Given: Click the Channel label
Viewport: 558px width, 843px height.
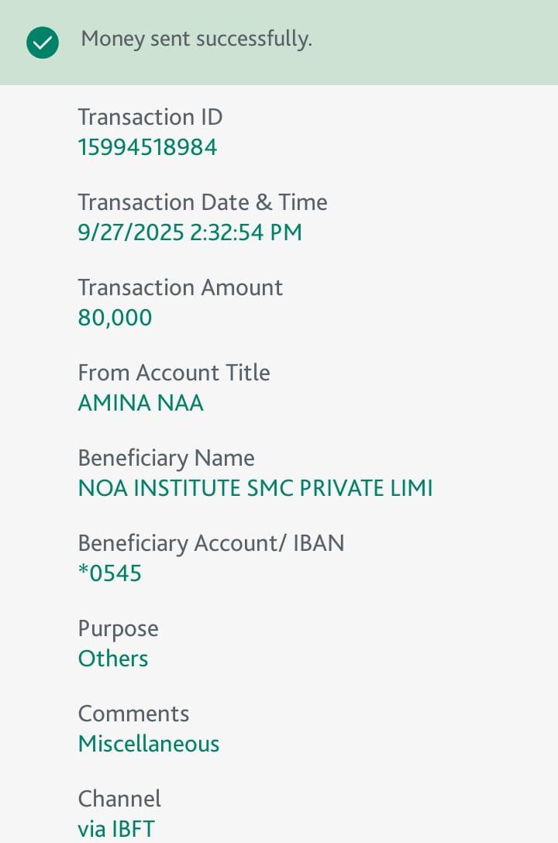Looking at the screenshot, I should (119, 799).
